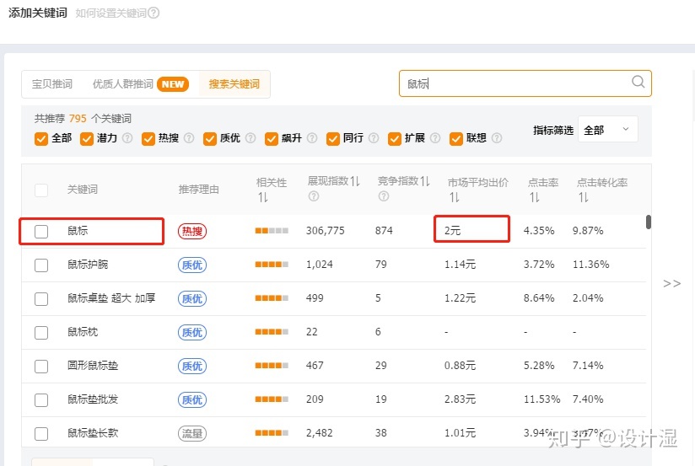Click the 推荐理由 column header
695x466 pixels.
pyautogui.click(x=198, y=189)
